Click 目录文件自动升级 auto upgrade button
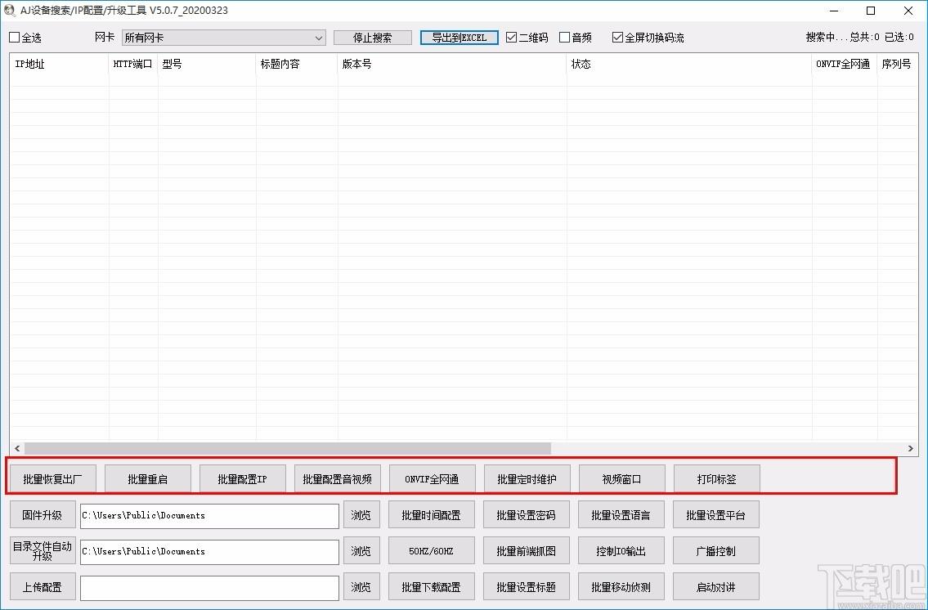928x610 pixels. click(43, 551)
